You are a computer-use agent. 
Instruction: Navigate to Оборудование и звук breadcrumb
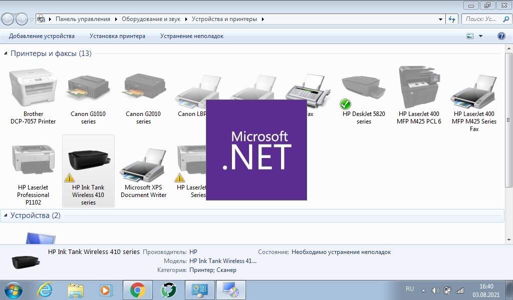pos(151,19)
